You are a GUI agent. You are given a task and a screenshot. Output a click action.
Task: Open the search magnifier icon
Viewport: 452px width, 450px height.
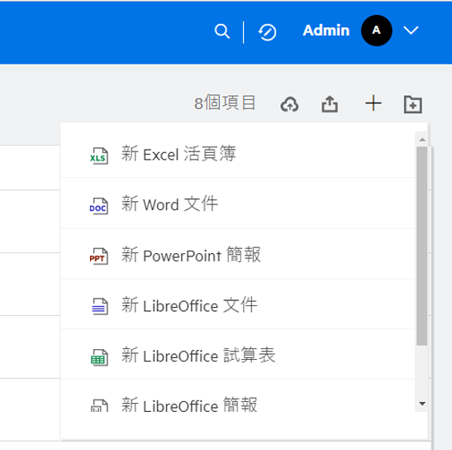222,31
